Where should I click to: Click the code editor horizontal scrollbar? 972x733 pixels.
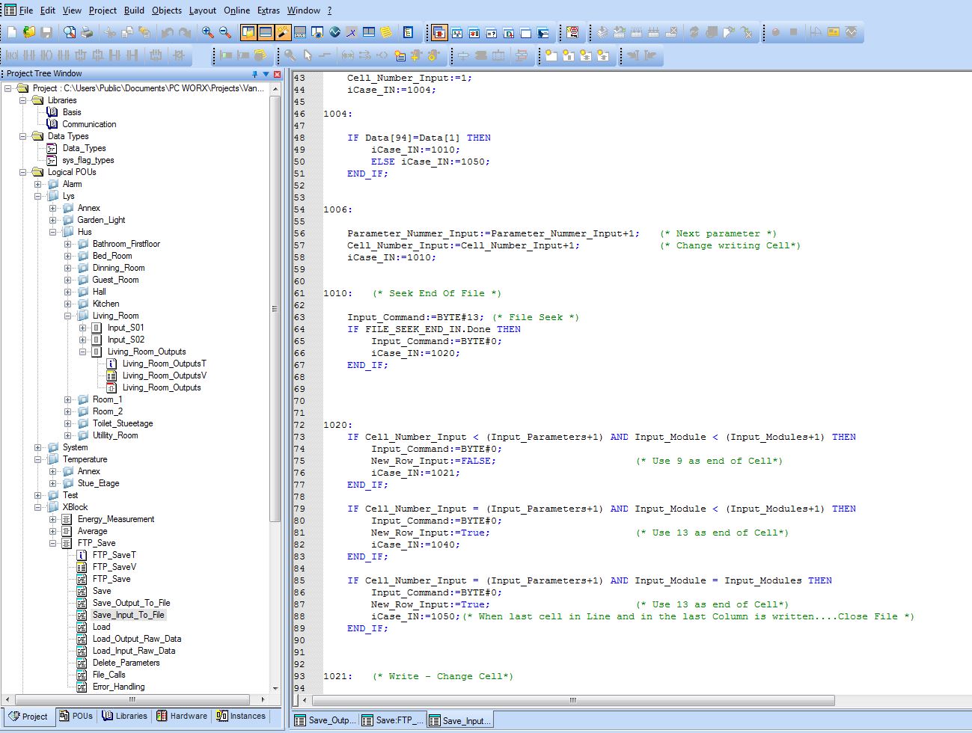[x=572, y=700]
